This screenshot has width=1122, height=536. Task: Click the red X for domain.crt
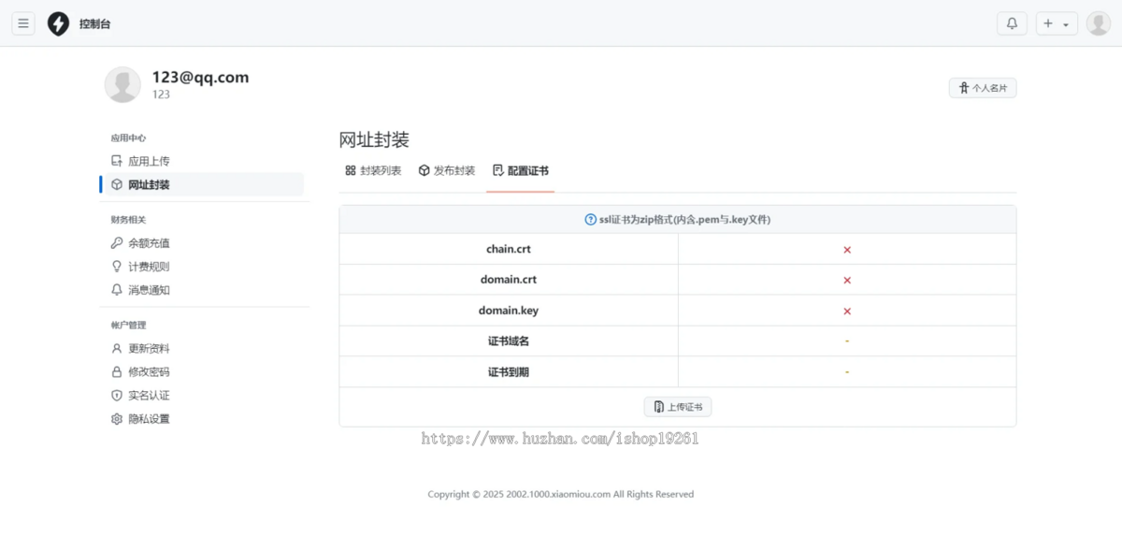[847, 280]
